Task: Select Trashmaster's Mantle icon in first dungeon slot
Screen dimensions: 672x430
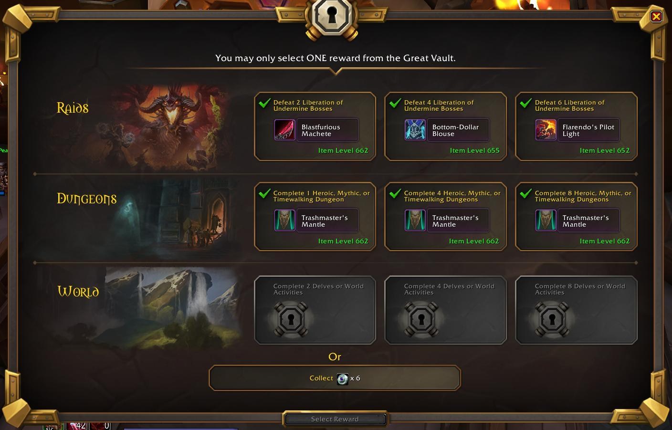Action: click(x=284, y=220)
